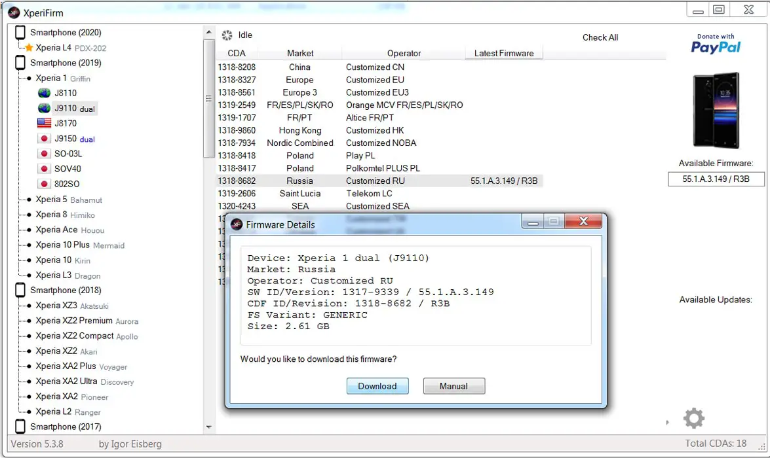The image size is (770, 458).
Task: Click the Check All link
Action: (600, 37)
